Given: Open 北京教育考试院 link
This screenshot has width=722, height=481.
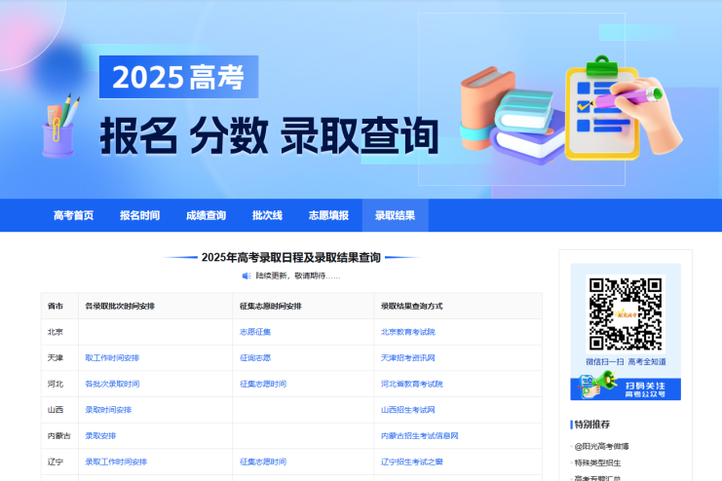Looking at the screenshot, I should 408,332.
